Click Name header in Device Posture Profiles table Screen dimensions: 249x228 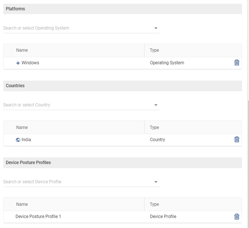(22, 204)
